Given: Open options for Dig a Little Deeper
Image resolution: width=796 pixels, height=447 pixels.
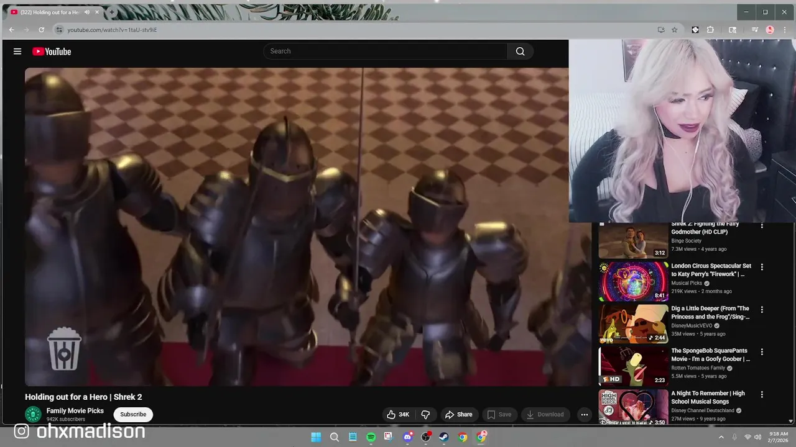Looking at the screenshot, I should click(x=762, y=309).
